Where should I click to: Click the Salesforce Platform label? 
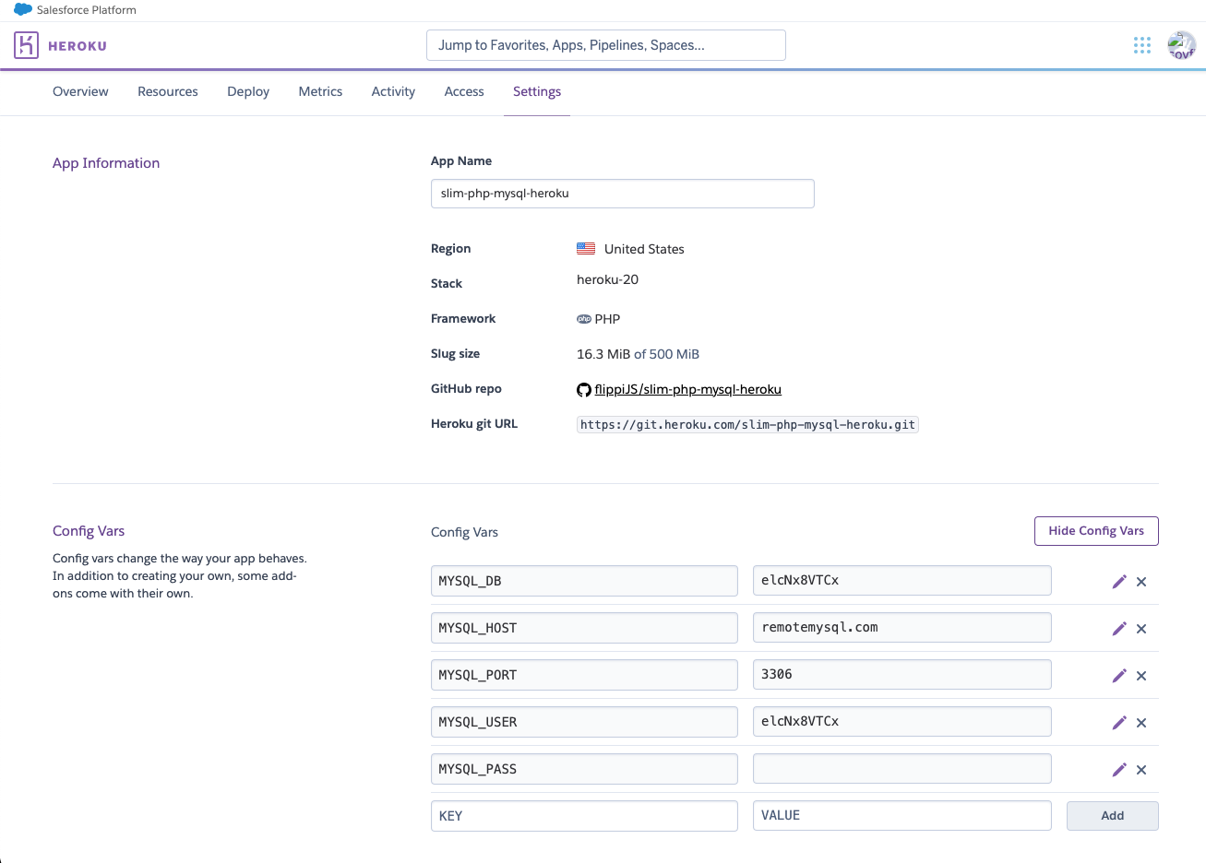click(87, 10)
